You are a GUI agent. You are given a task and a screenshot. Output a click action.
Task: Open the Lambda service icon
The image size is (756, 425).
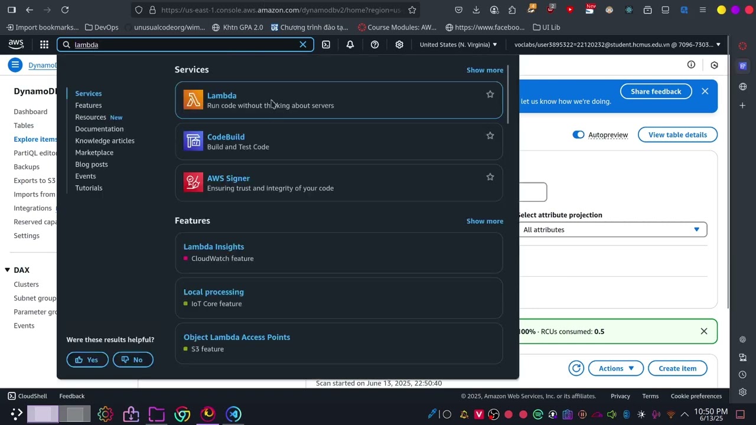(193, 100)
